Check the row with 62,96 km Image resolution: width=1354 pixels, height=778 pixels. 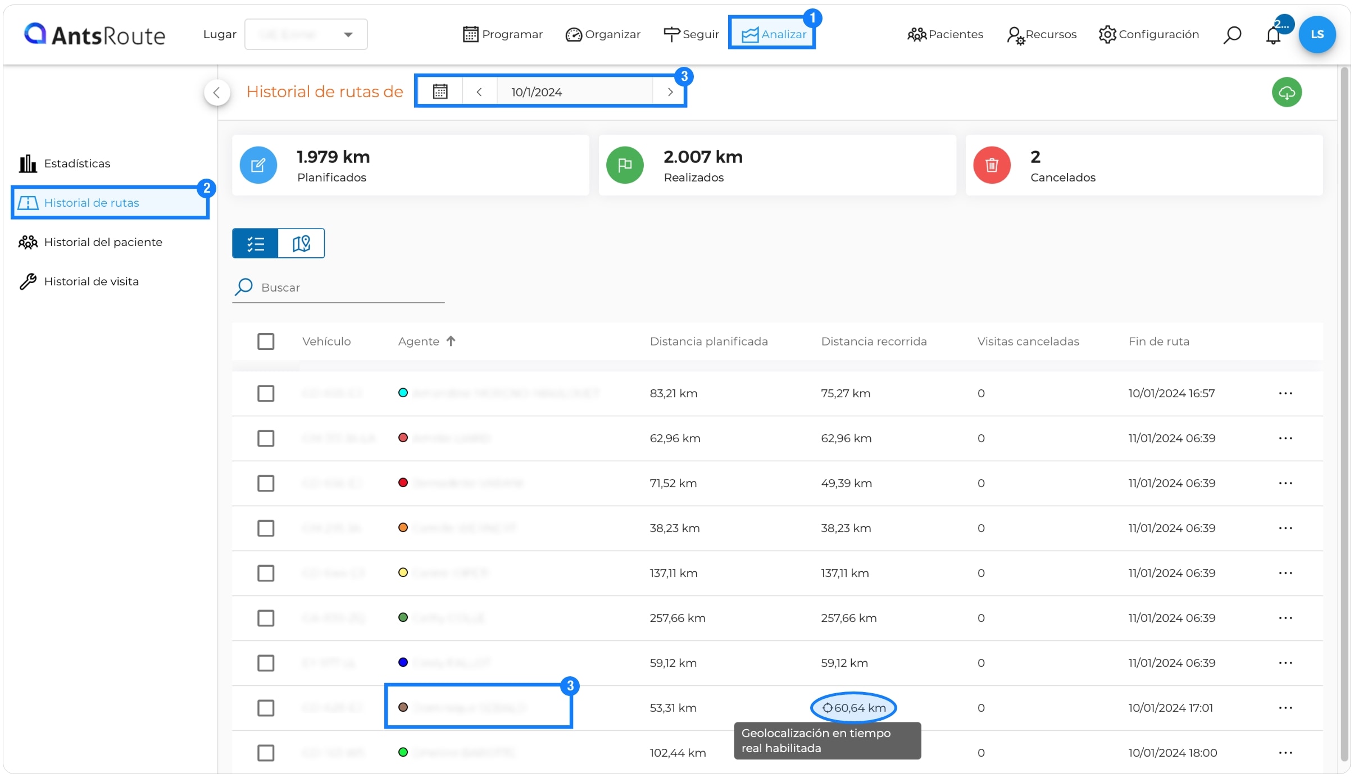pos(266,438)
